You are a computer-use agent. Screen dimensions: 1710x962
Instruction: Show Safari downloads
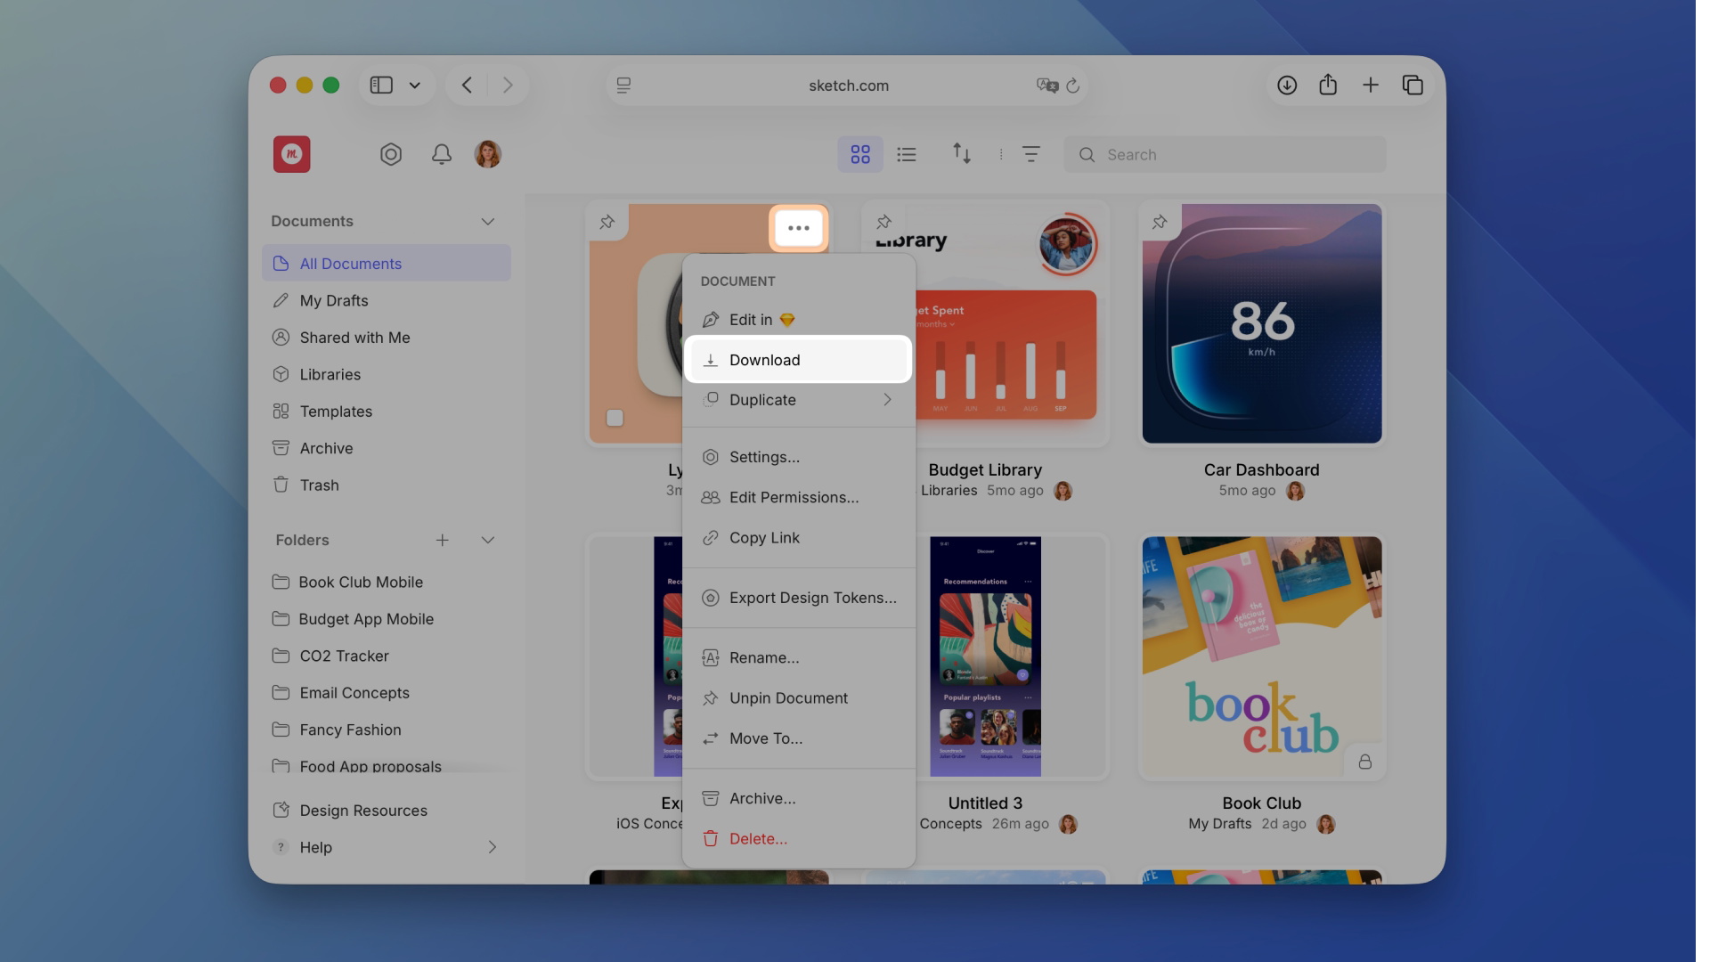(x=1287, y=85)
